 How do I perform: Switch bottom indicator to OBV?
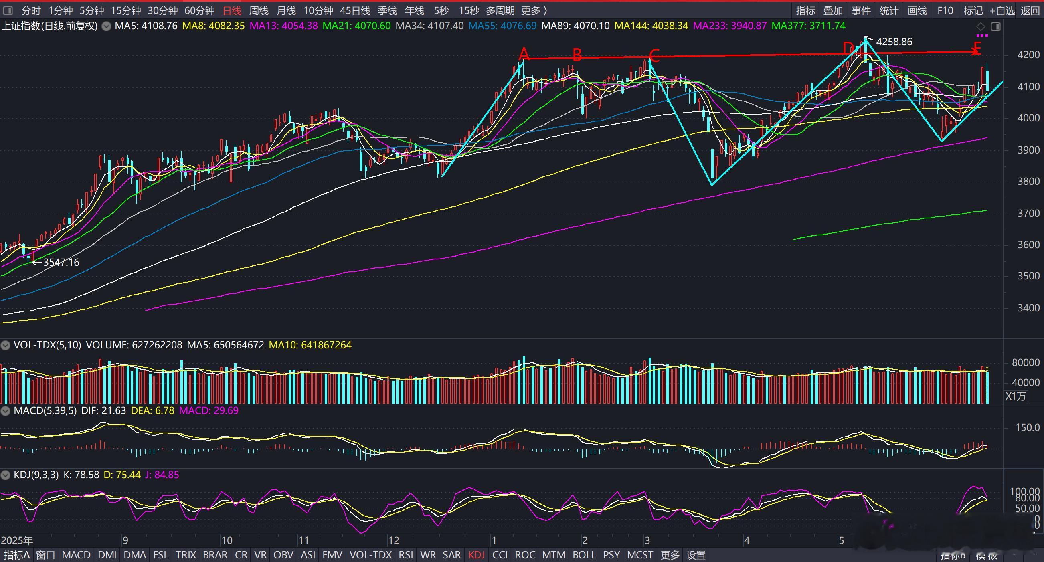(x=283, y=555)
